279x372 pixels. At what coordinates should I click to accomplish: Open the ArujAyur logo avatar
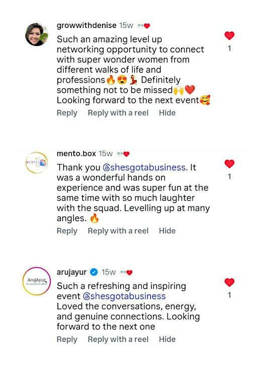37,281
